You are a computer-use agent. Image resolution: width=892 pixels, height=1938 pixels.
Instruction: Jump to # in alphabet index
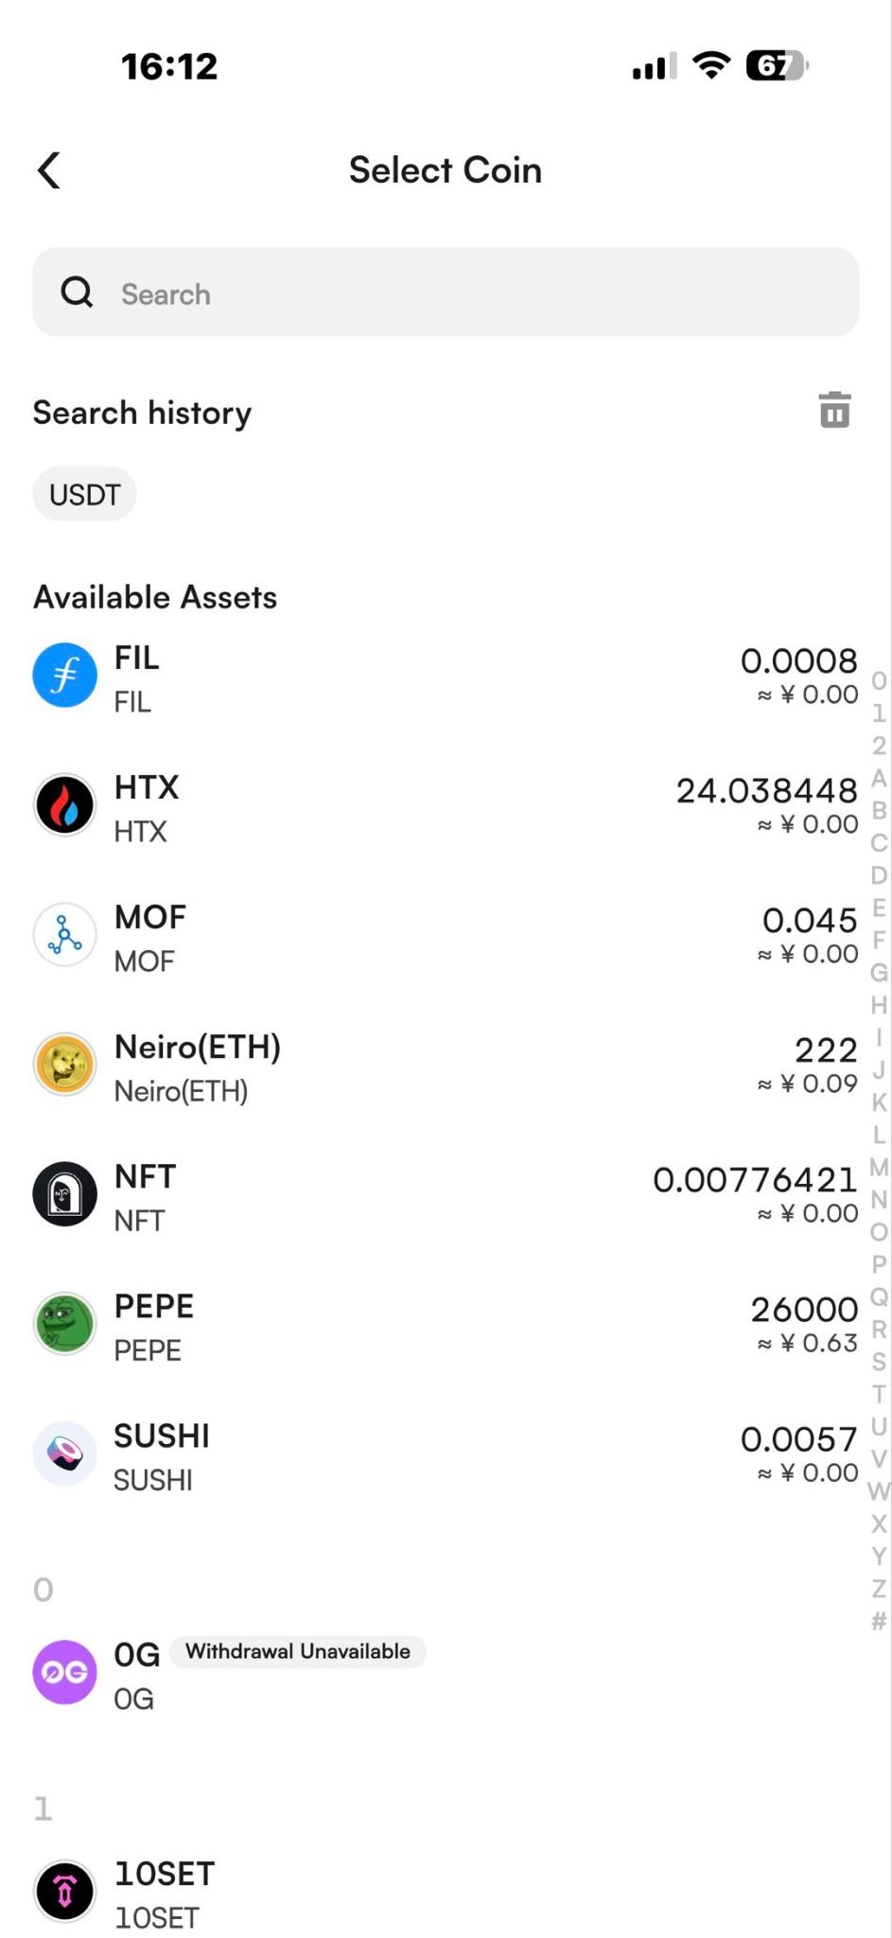[x=879, y=1621]
